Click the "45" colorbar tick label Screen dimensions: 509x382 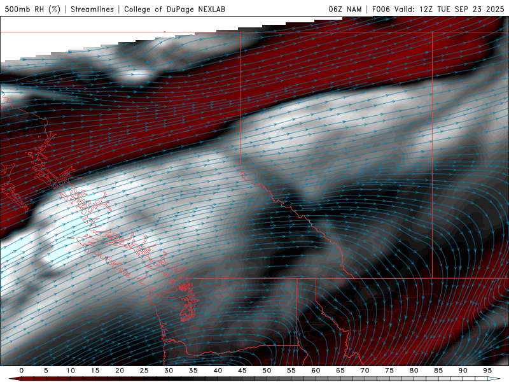pos(242,371)
